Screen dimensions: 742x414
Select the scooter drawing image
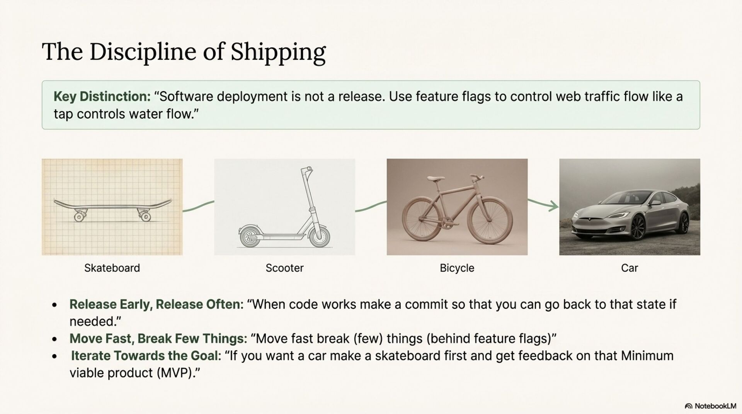pyautogui.click(x=284, y=207)
